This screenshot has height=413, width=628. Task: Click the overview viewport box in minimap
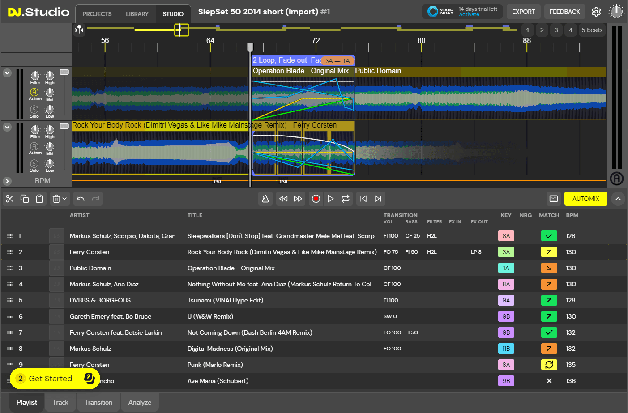click(x=181, y=30)
